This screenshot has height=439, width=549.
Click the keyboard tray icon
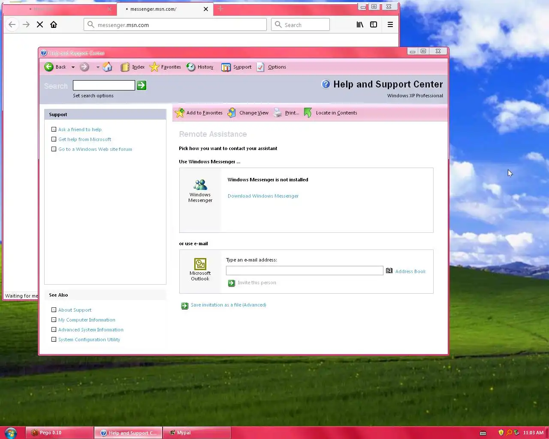coord(483,433)
